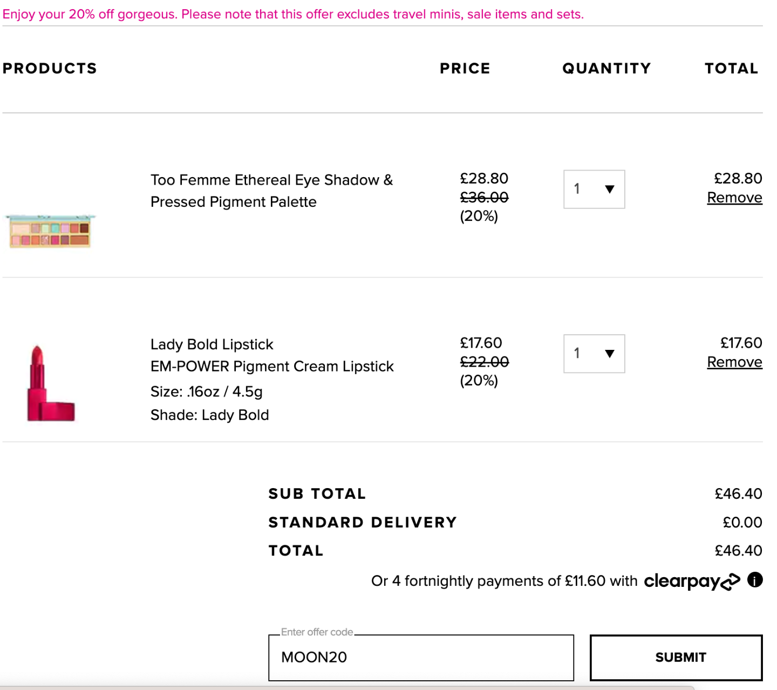777x690 pixels.
Task: Click the SUBMIT offer code button
Action: [676, 658]
